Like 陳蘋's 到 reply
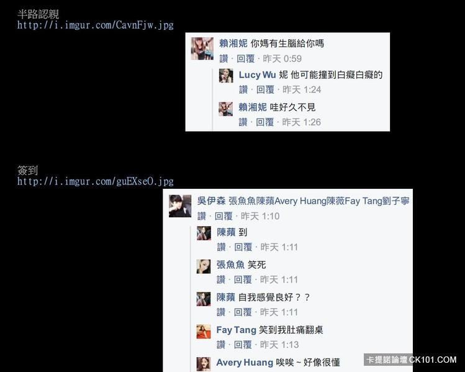 coord(221,247)
